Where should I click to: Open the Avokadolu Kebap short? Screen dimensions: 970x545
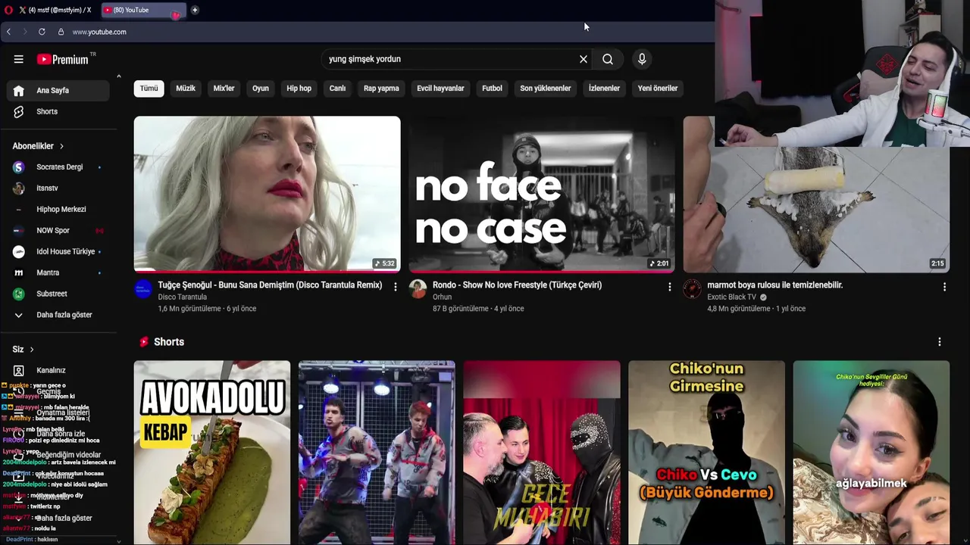pos(212,453)
